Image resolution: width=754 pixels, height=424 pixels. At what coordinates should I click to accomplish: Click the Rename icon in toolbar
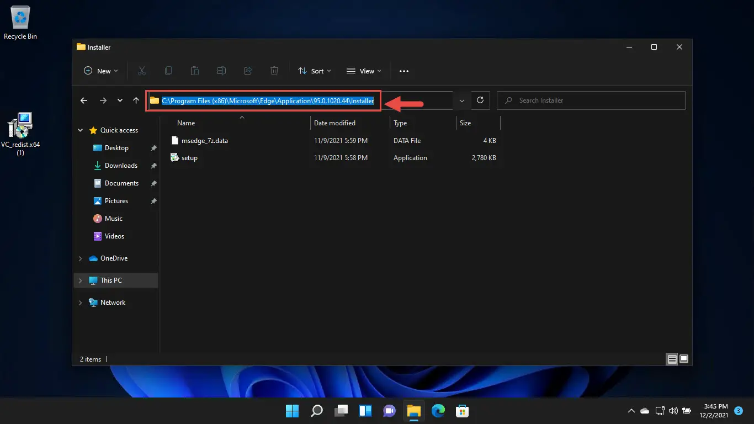pyautogui.click(x=221, y=71)
